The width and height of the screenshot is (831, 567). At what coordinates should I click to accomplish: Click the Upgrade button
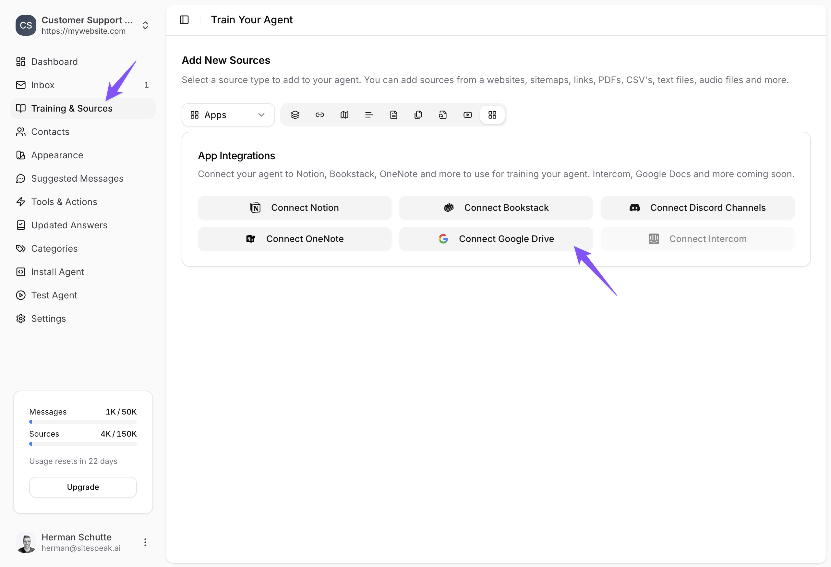coord(83,487)
